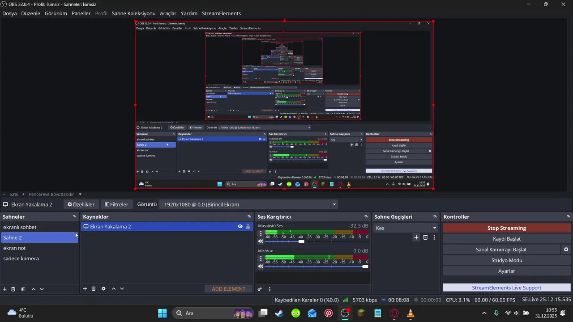Click the ADD ELEMENT button
The height and width of the screenshot is (322, 573).
click(229, 289)
